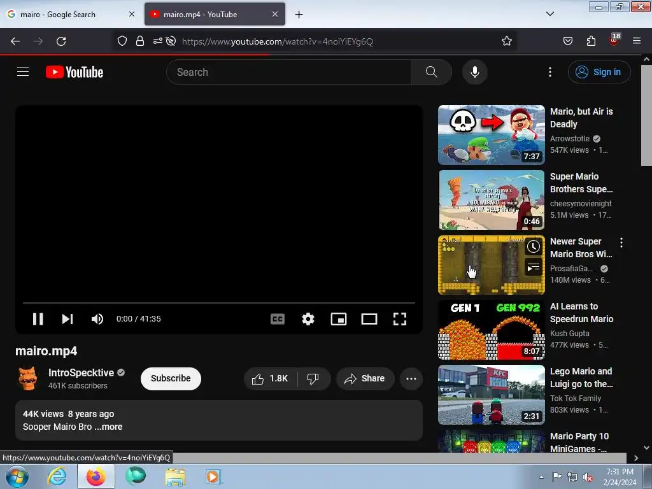Switch to theater mode
Viewport: 652px width, 489px height.
(x=369, y=319)
